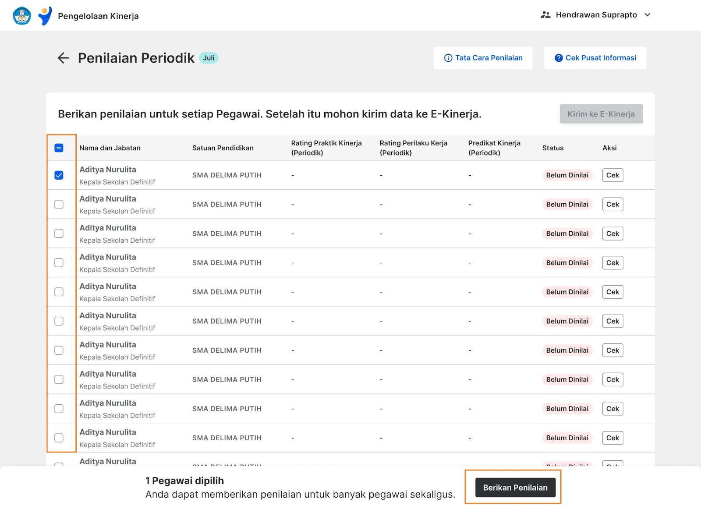Click the Kirim ke E-Kinerja button
This screenshot has height=509, width=701.
coord(601,114)
